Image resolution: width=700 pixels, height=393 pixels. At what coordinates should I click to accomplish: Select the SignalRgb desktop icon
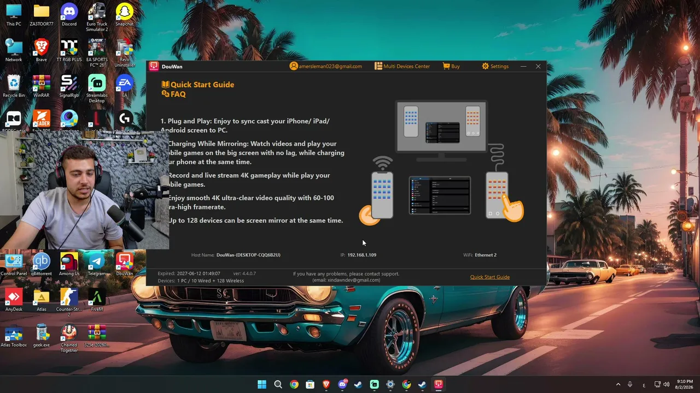pos(69,86)
